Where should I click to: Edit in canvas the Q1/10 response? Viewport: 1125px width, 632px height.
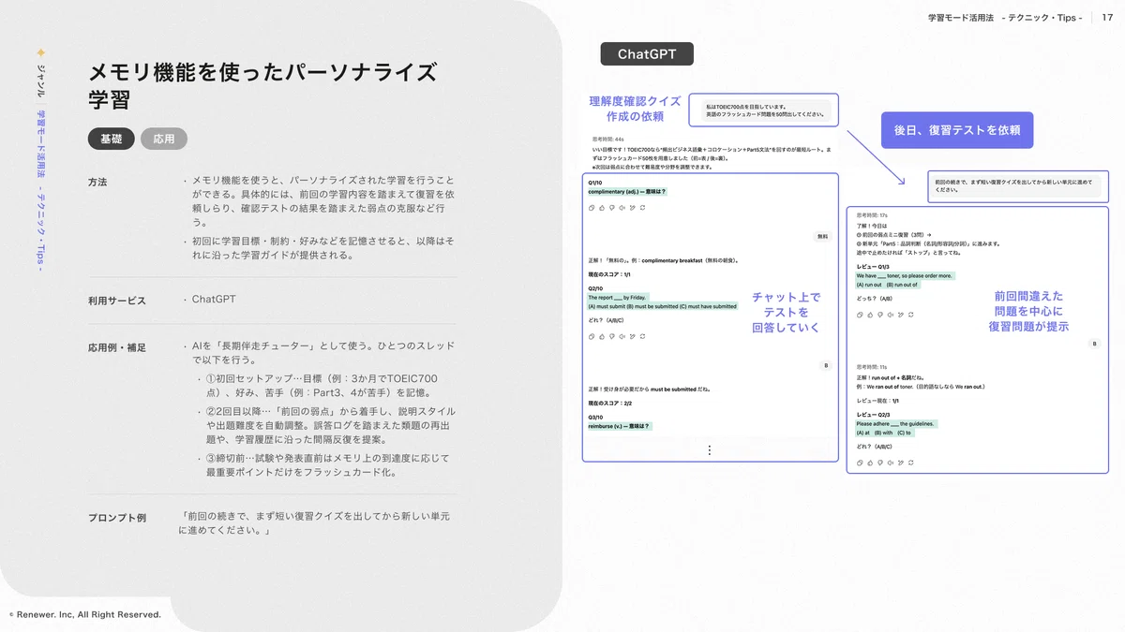pos(632,208)
